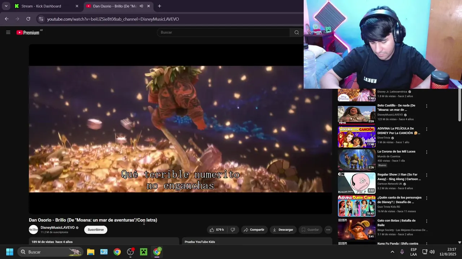Dislike the Brillo video

[x=233, y=230]
